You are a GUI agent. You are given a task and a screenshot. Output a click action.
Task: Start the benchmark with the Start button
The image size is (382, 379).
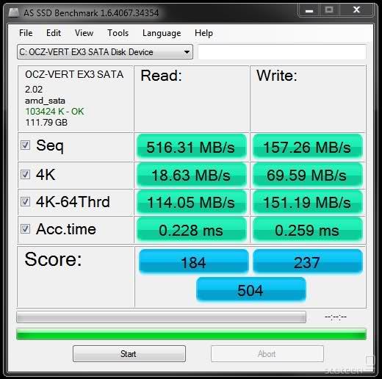(129, 353)
